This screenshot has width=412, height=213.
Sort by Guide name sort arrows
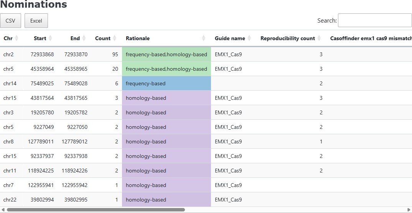249,38
